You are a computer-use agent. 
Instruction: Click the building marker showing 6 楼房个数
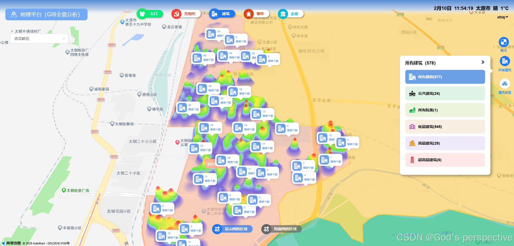click(x=236, y=40)
